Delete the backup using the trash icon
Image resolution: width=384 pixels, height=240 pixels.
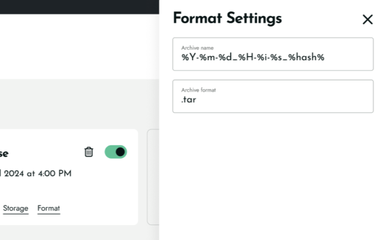(89, 152)
